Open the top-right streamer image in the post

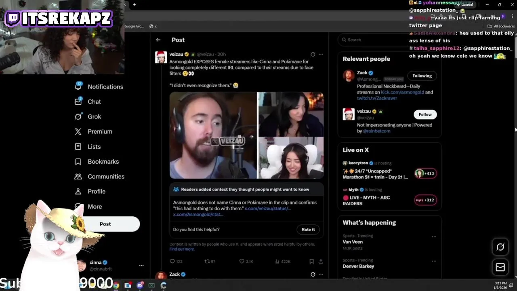tap(290, 114)
